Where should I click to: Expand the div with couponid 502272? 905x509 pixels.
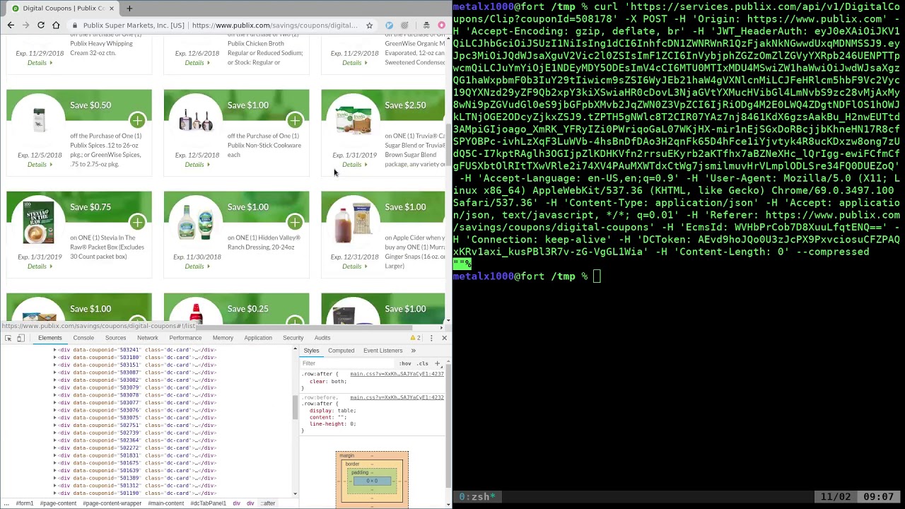[55, 447]
